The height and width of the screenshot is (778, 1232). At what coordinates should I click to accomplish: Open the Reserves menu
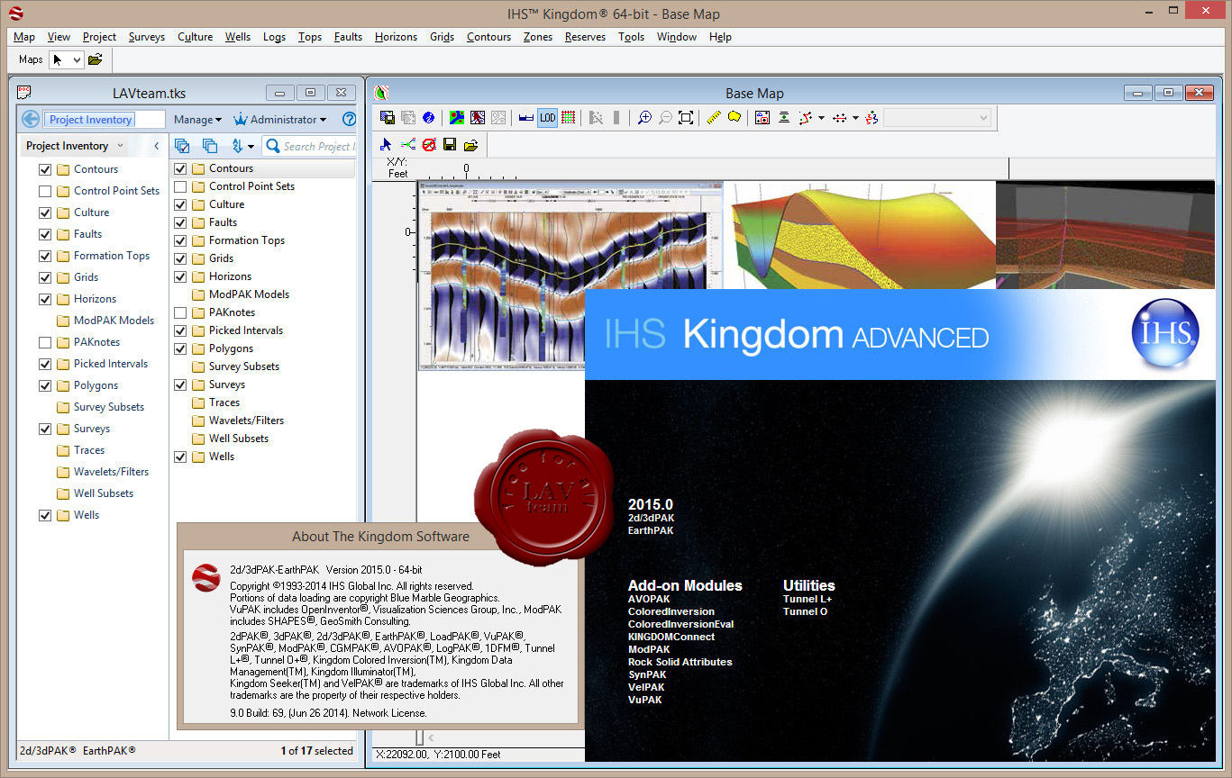(585, 37)
